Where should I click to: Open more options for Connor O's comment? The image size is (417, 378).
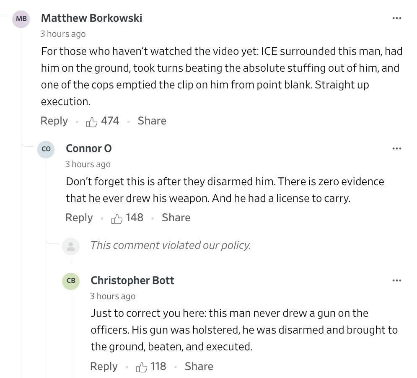coord(396,149)
